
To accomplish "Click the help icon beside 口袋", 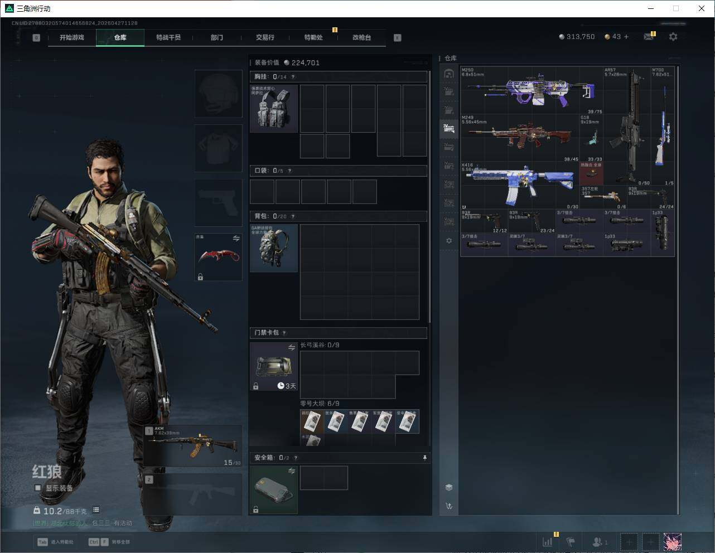I will [289, 171].
